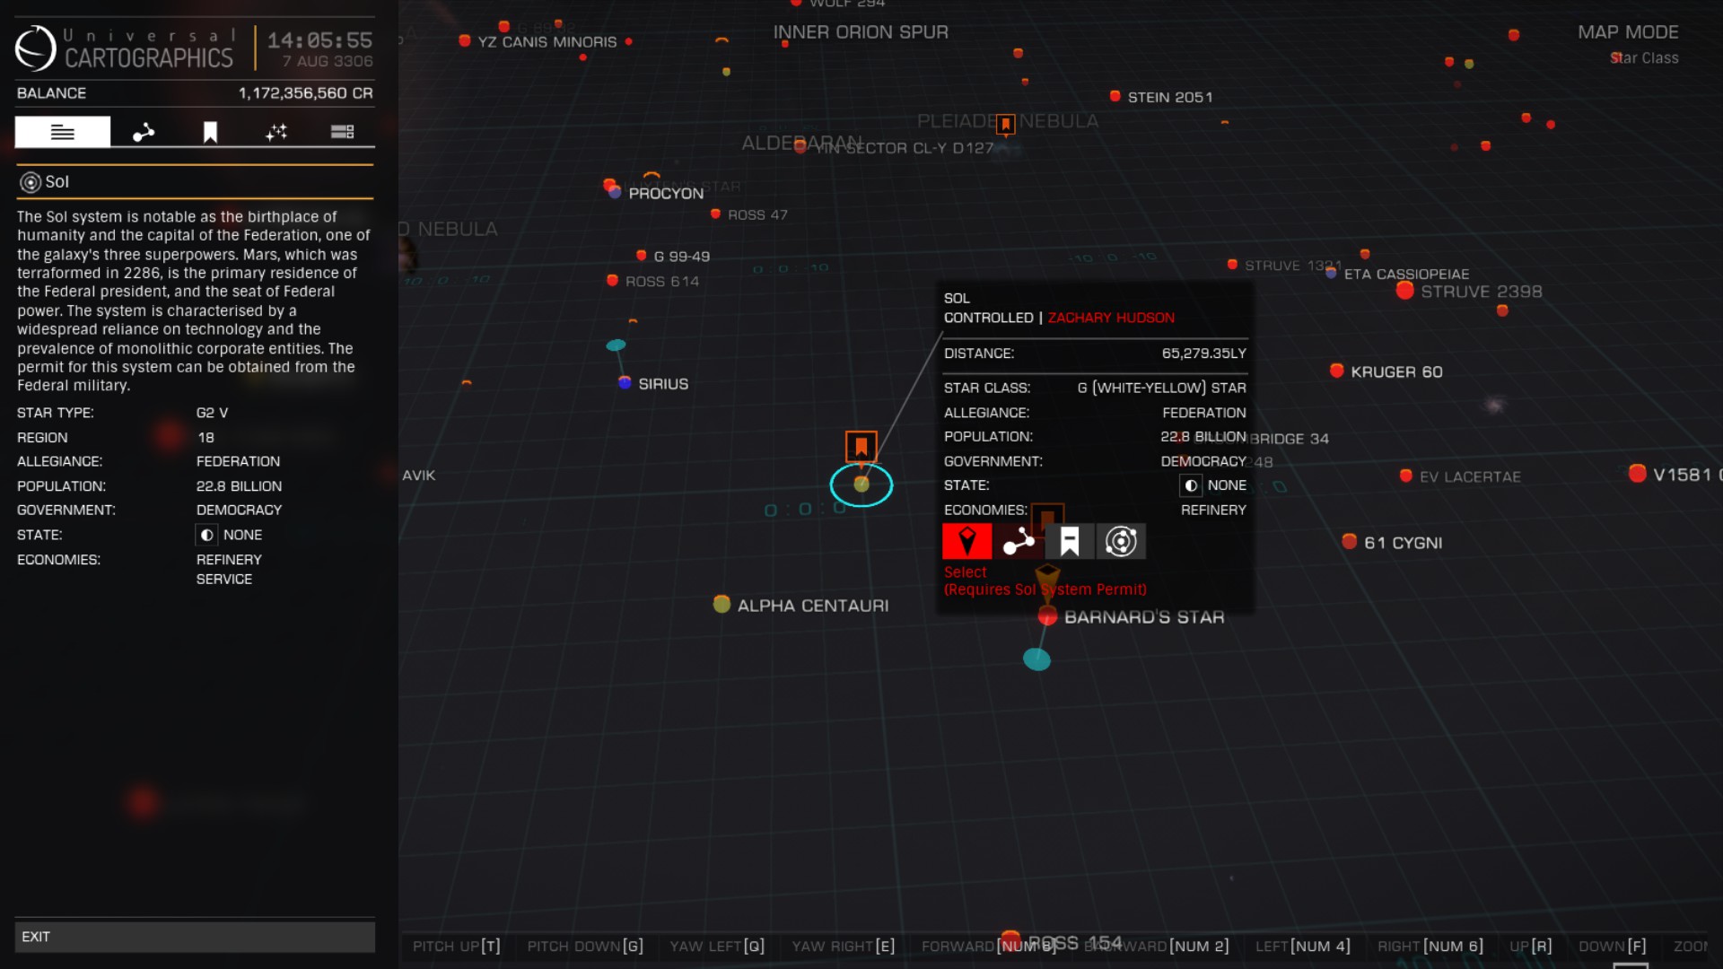Click the MAP MODE heading
The width and height of the screenshot is (1723, 969).
[1628, 32]
